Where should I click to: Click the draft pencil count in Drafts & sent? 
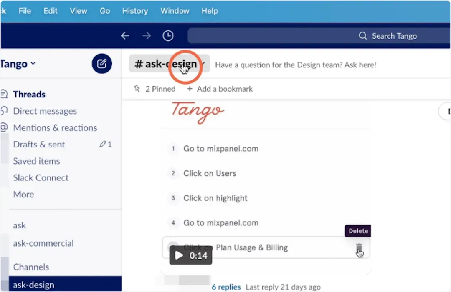[x=106, y=144]
